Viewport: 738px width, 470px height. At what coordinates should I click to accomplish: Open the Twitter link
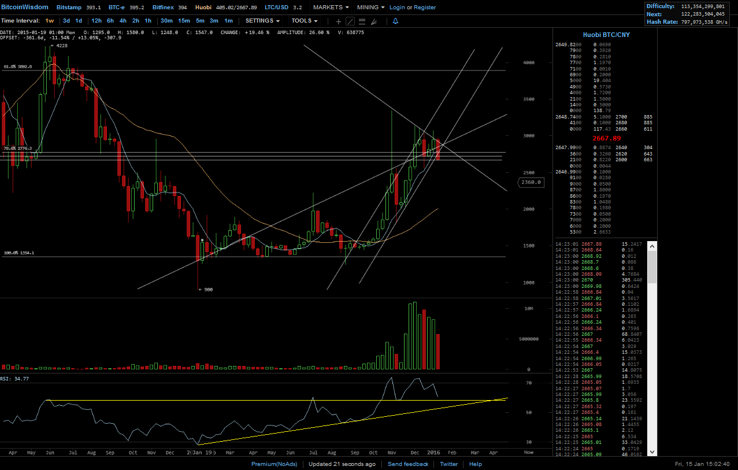pos(449,464)
